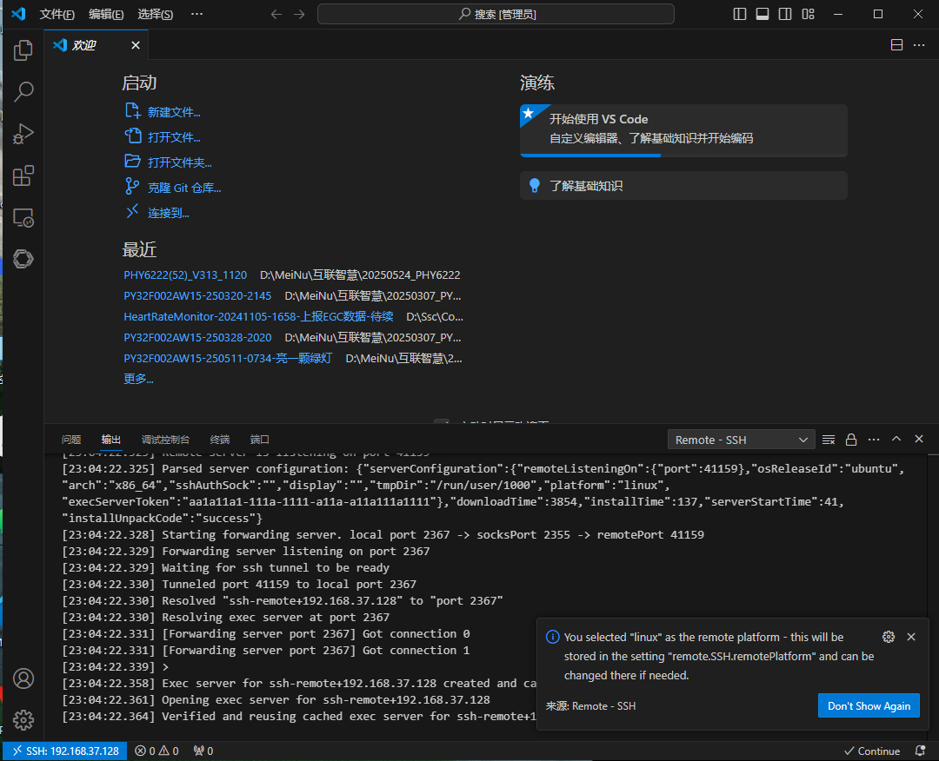939x761 pixels.
Task: Open Customize Layout icon
Action: 808,15
